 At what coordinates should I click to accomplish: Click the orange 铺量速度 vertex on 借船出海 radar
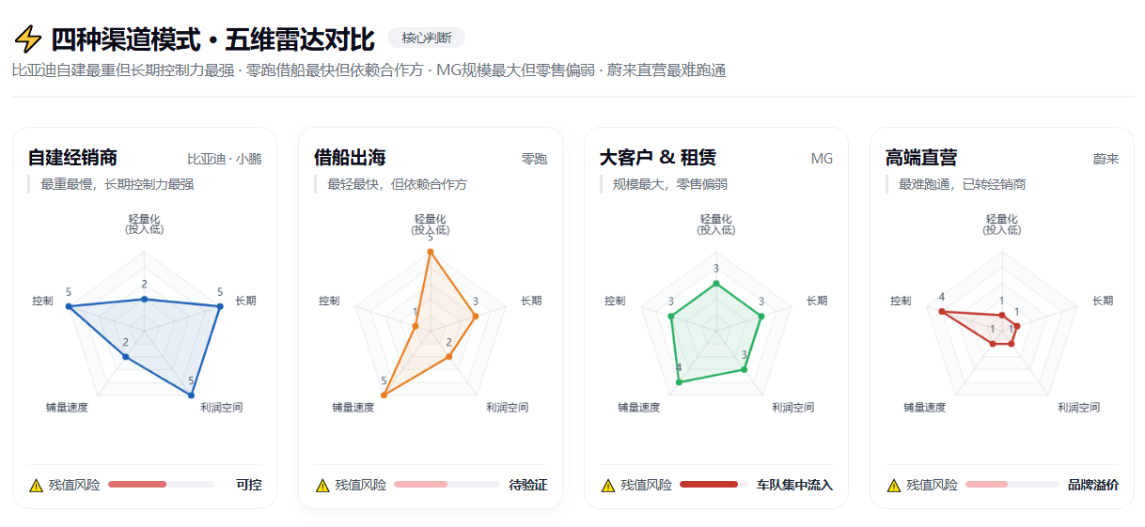(384, 395)
